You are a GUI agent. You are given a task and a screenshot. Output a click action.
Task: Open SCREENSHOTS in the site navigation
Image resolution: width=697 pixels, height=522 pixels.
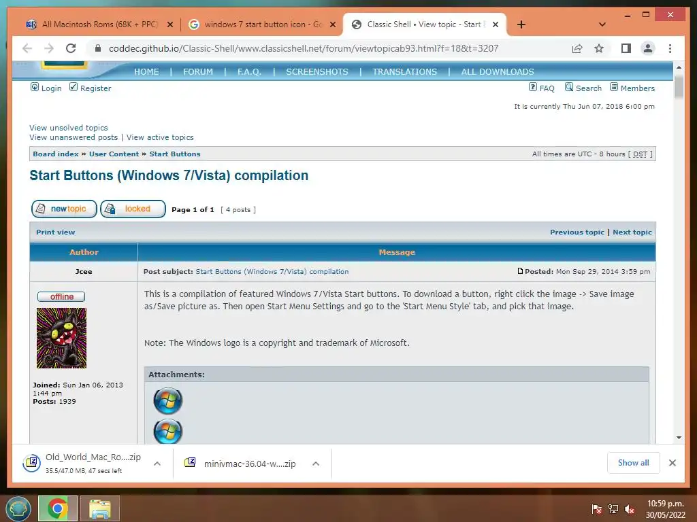(x=317, y=72)
